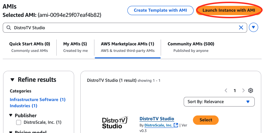
Task: Click Launch Instance with AMI button
Action: click(229, 10)
